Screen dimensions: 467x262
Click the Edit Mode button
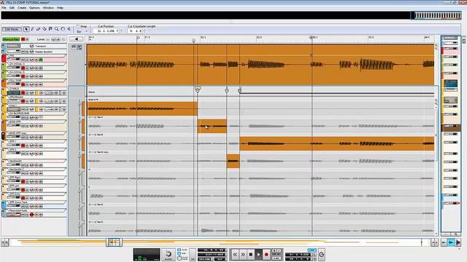point(12,29)
